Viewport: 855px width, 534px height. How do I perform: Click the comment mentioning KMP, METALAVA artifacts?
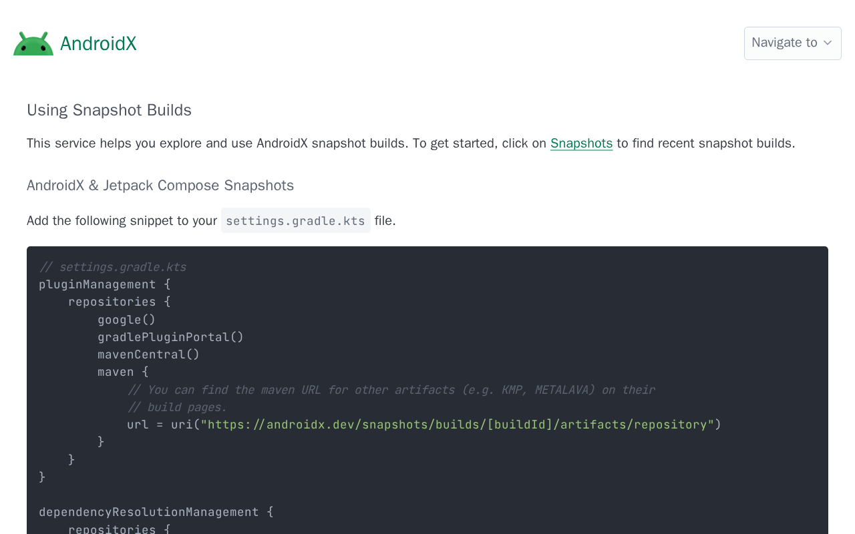click(391, 390)
